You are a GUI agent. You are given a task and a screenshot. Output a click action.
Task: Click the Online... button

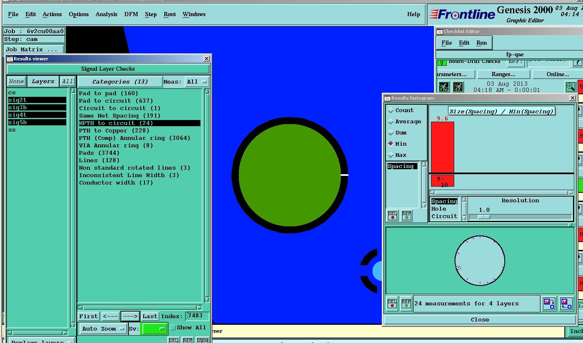click(x=557, y=74)
